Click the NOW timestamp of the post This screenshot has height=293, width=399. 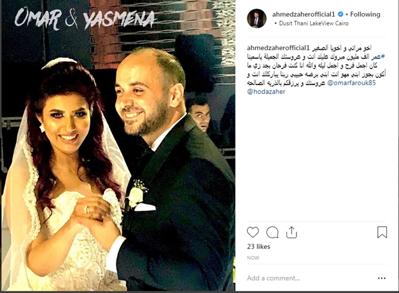tap(253, 258)
